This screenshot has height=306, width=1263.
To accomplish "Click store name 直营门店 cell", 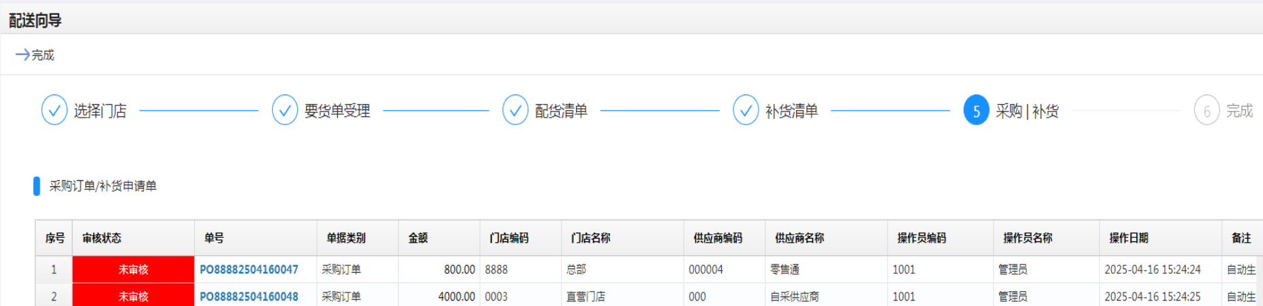I will click(622, 295).
